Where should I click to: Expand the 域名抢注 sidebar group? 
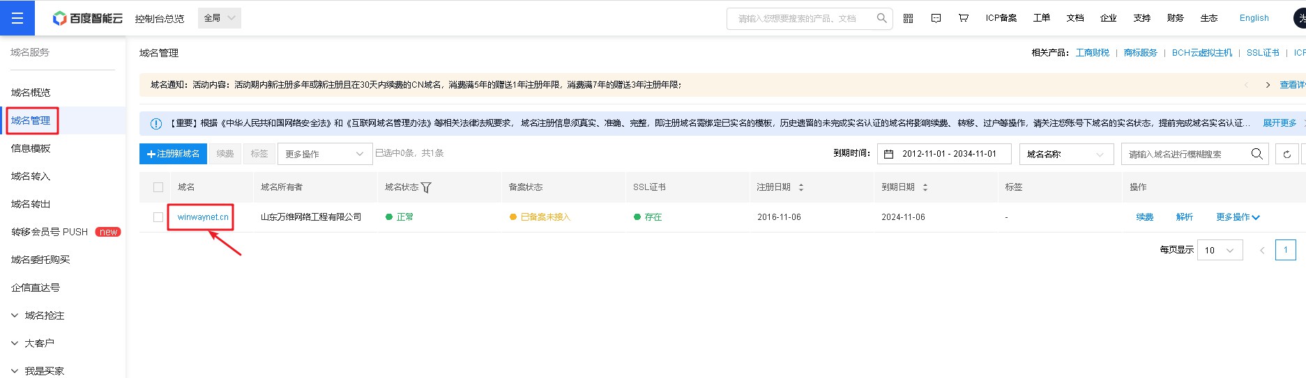pos(38,315)
